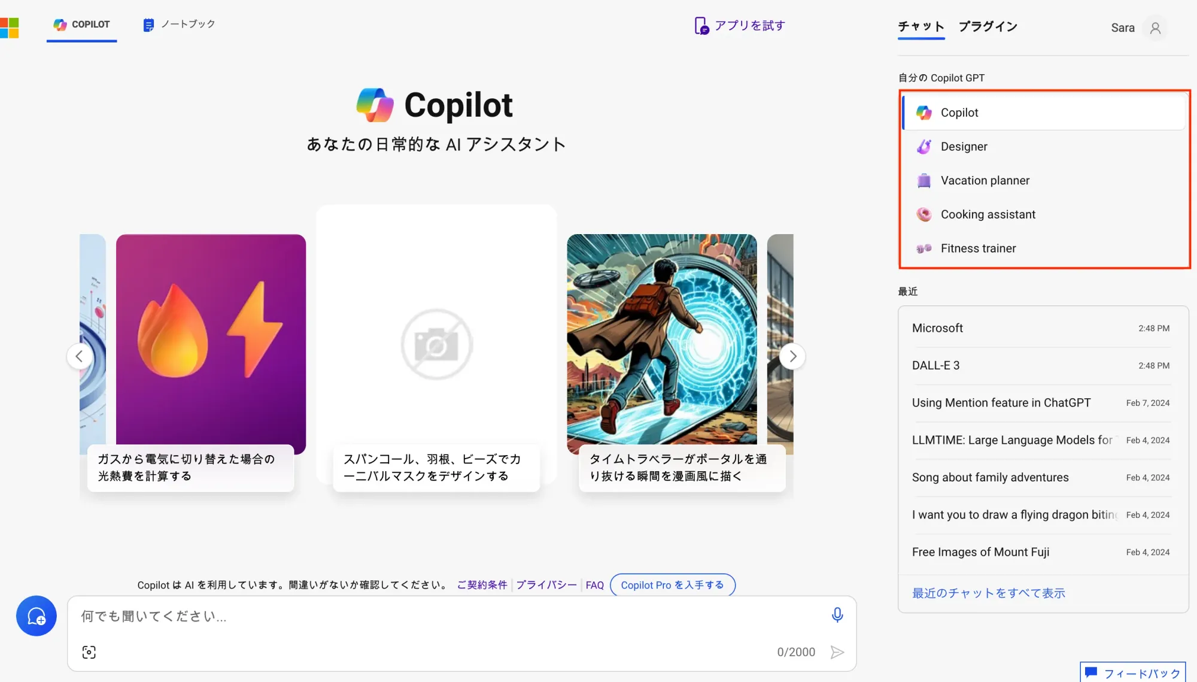Image resolution: width=1197 pixels, height=682 pixels.
Task: Click the feedback speech bubble icon
Action: coord(1091,672)
